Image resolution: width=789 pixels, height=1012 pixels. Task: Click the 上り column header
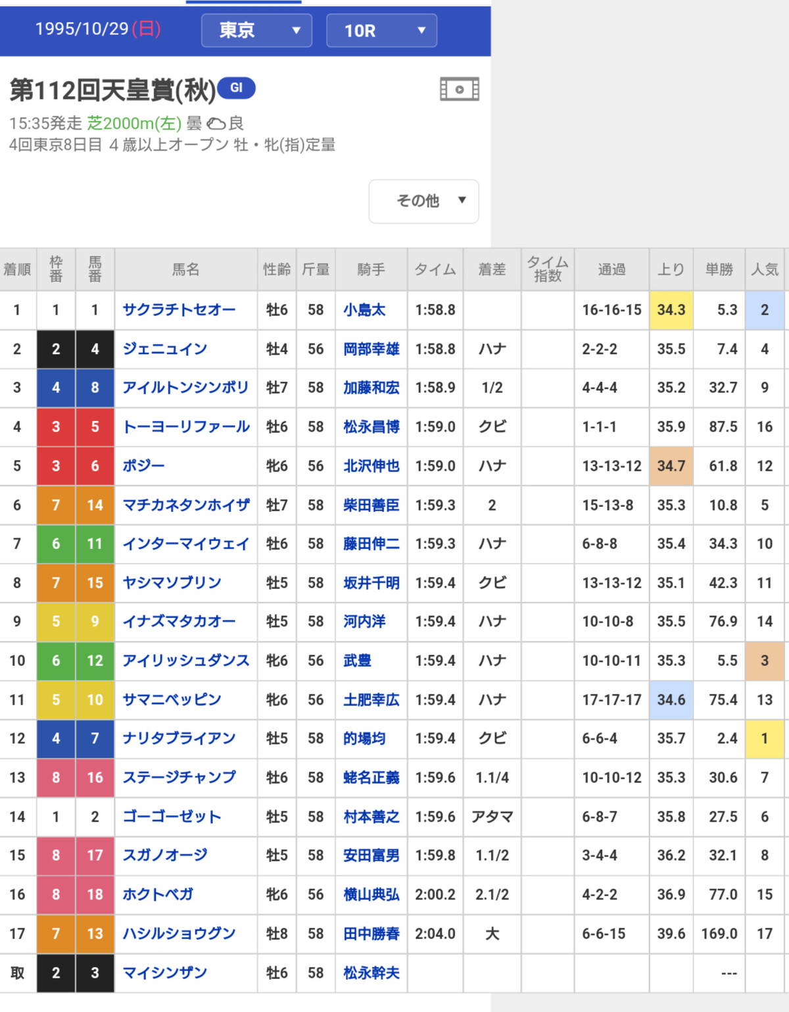coord(671,269)
